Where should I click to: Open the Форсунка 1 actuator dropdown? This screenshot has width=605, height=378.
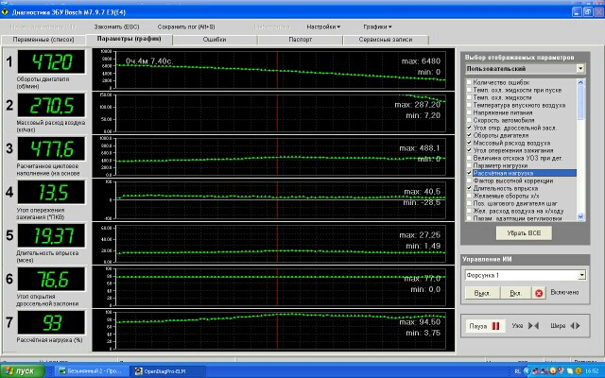click(x=581, y=275)
